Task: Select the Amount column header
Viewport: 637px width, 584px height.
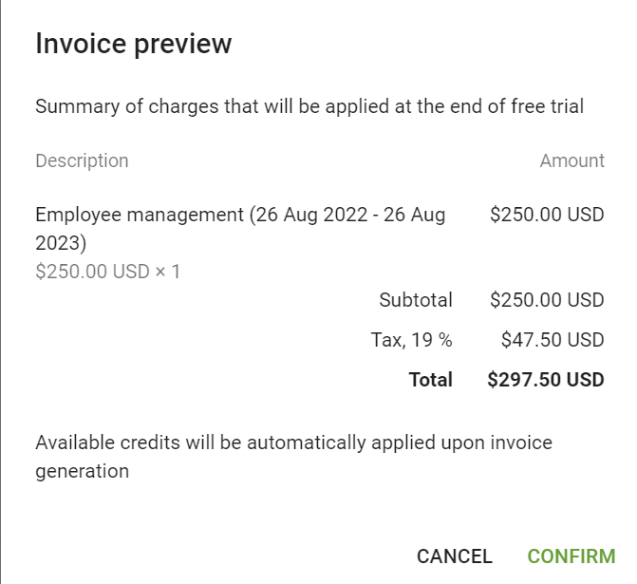Action: 571,160
